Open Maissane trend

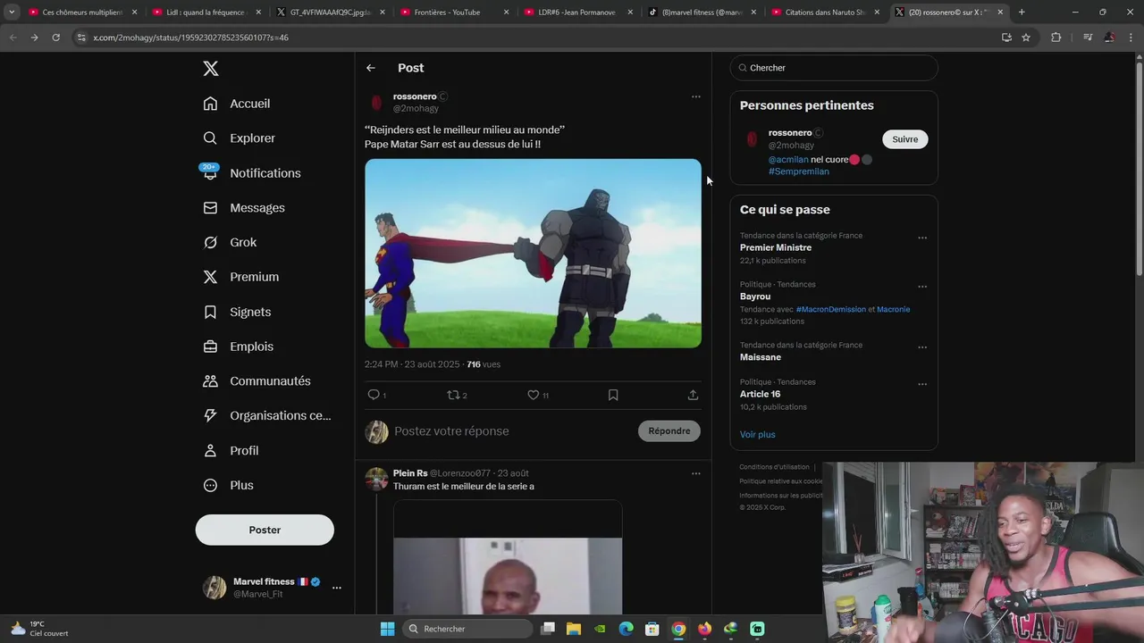pos(761,357)
